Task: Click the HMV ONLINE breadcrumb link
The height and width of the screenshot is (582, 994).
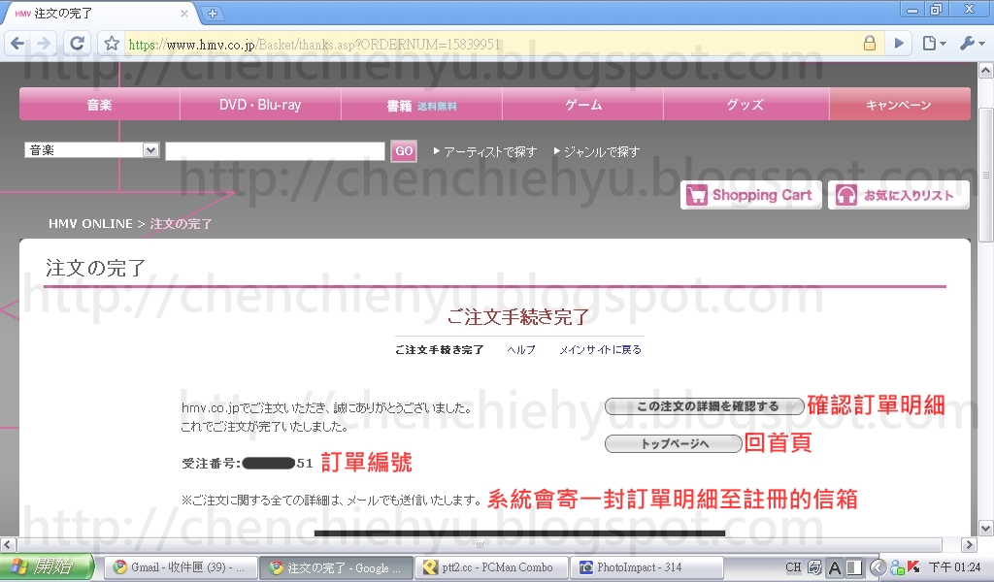Action: (x=90, y=223)
